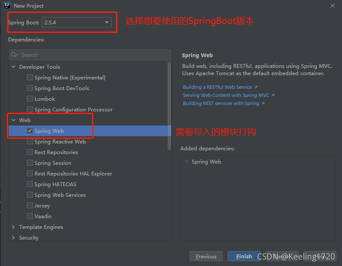Check Spring Configuration Processor
342x266 pixels.
coord(30,109)
